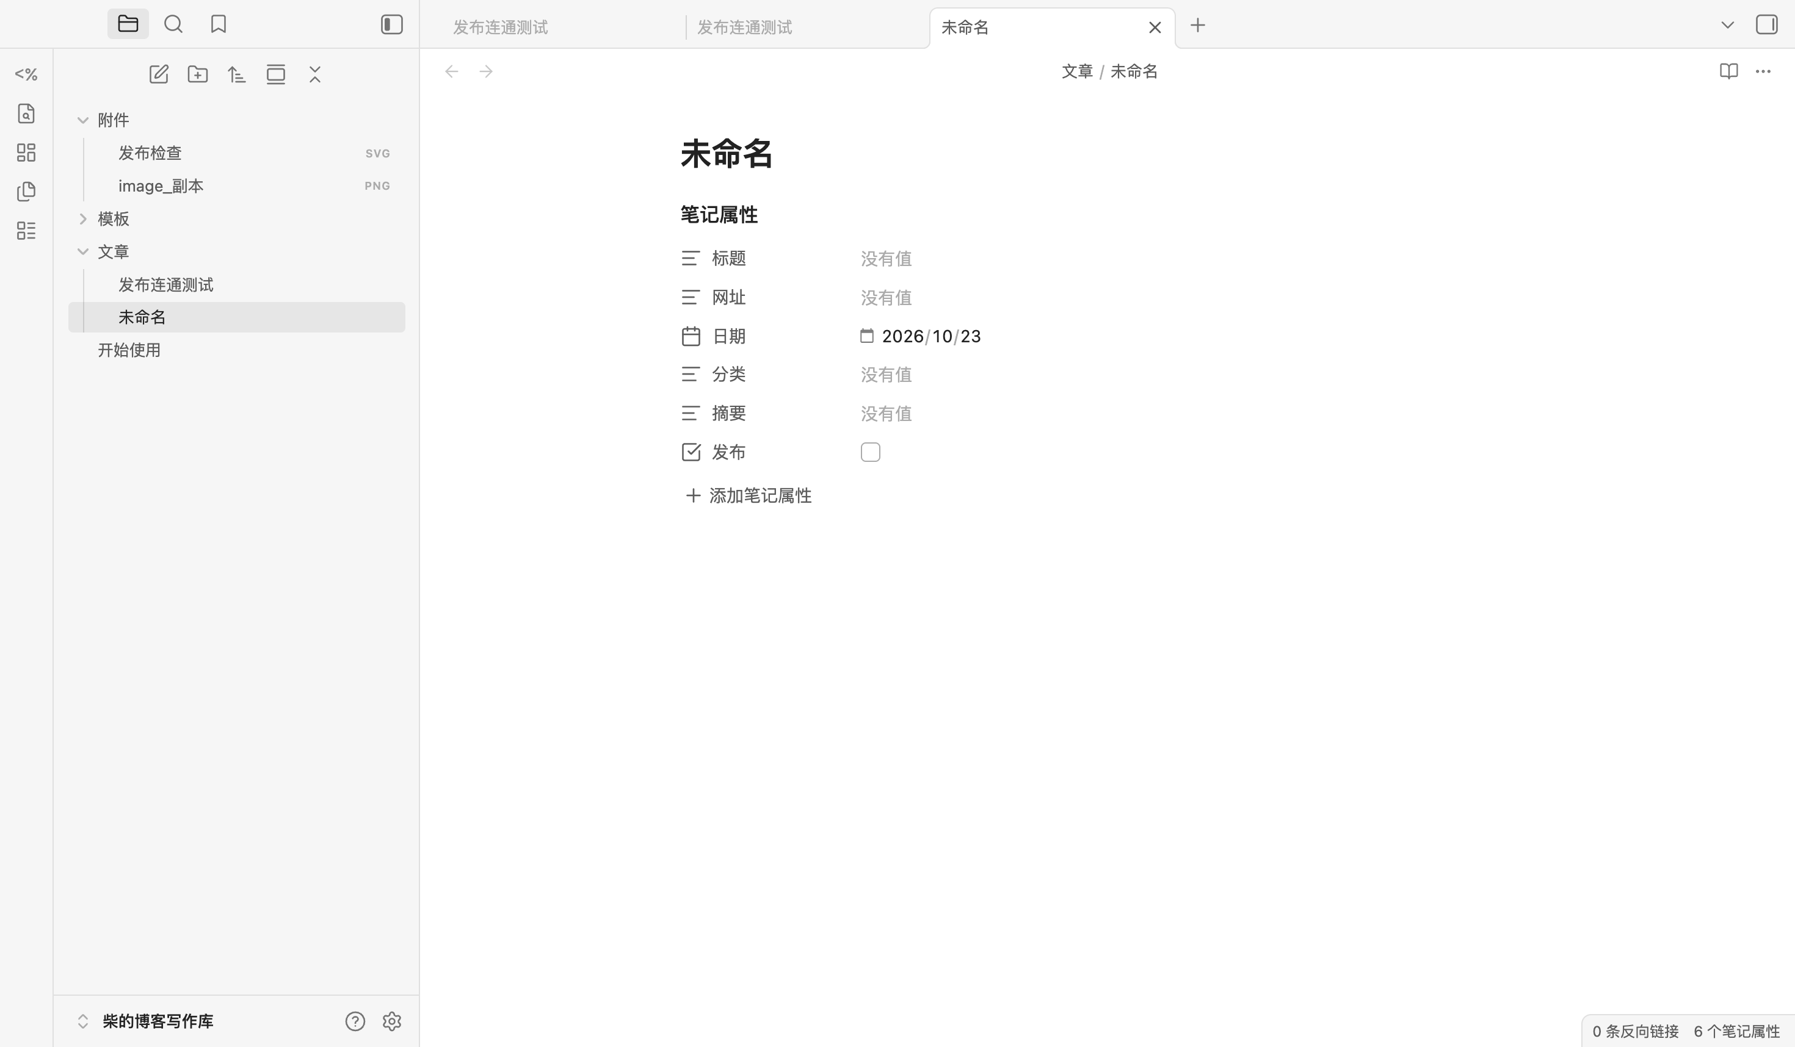The width and height of the screenshot is (1795, 1047).
Task: Click the copy files ribbon icon
Action: pos(26,192)
